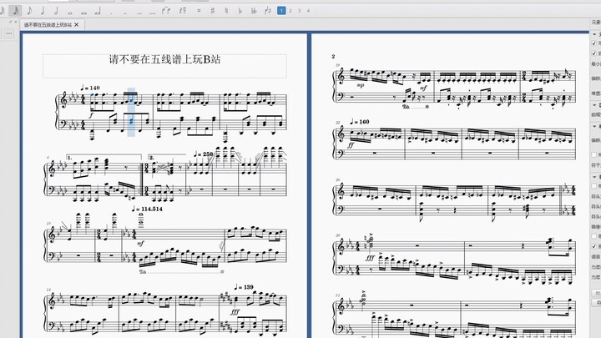Select the ff dynamic under tempo 160
The width and height of the screenshot is (601, 338).
(x=351, y=145)
